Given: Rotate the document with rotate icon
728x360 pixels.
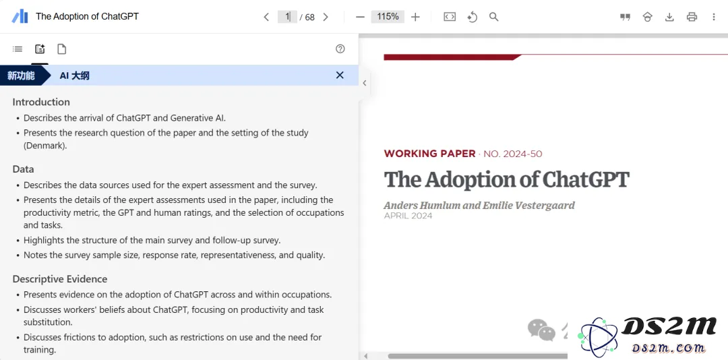Looking at the screenshot, I should pyautogui.click(x=472, y=17).
